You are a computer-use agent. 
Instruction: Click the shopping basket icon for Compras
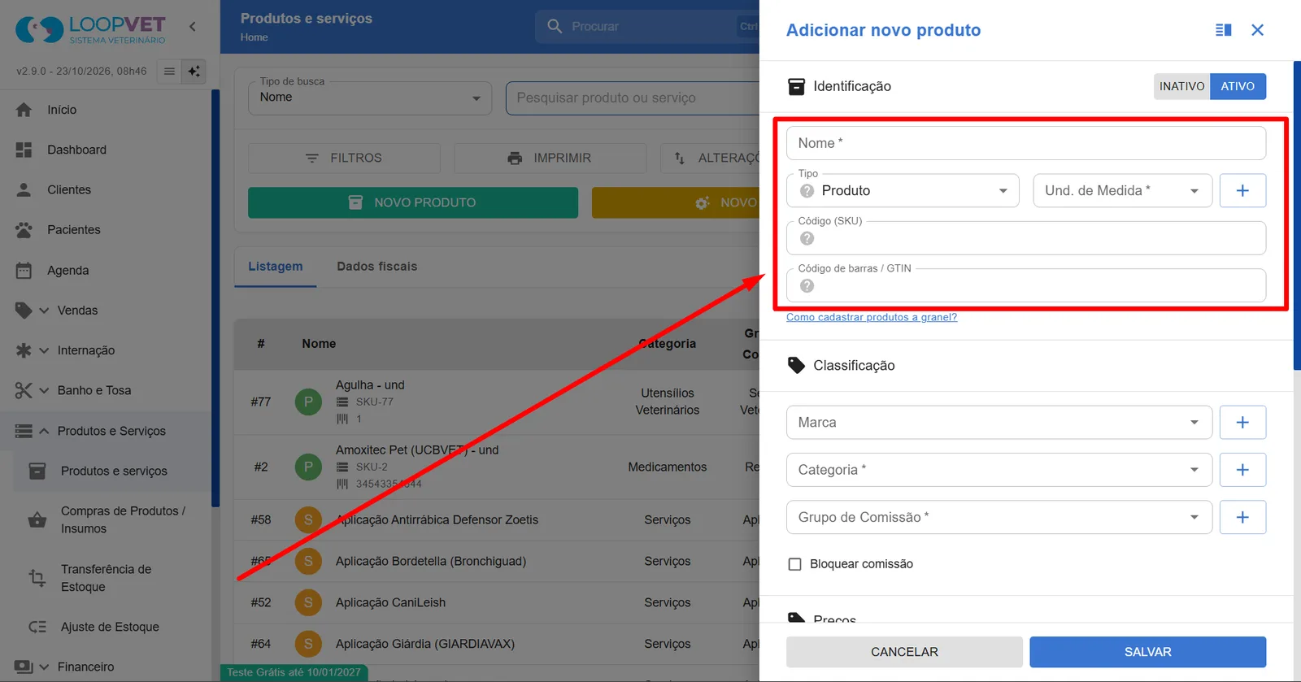click(37, 519)
